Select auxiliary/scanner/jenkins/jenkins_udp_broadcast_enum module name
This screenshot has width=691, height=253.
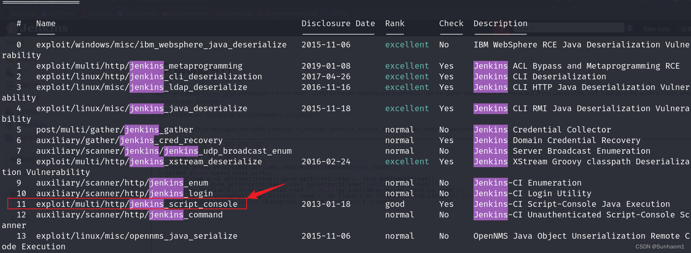point(164,151)
